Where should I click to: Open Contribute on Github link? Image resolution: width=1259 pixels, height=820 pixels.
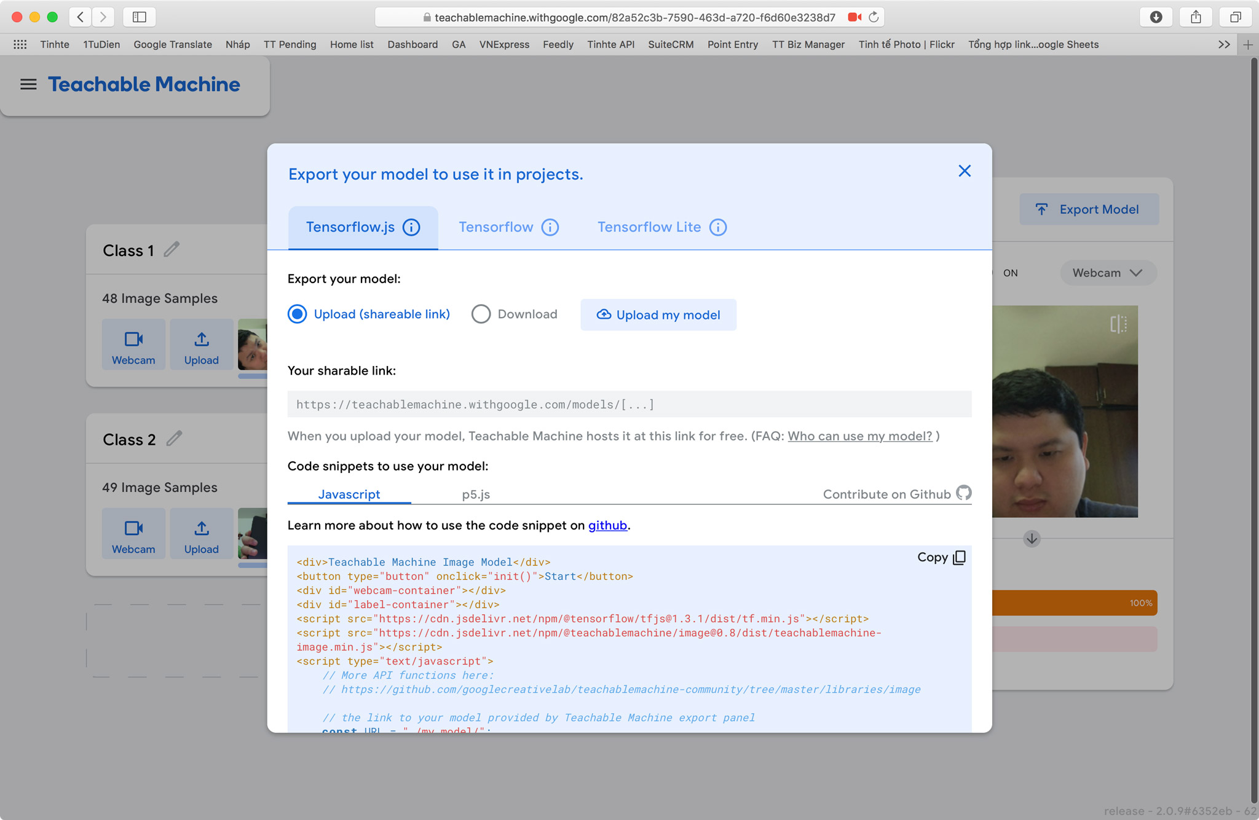(897, 494)
